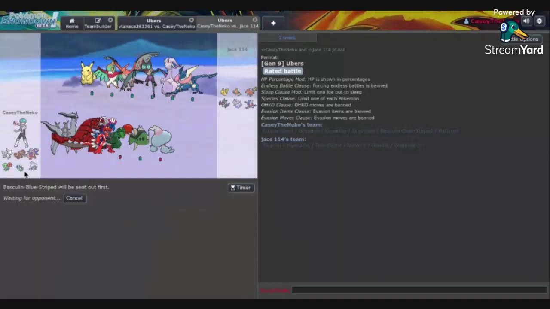Image resolution: width=550 pixels, height=309 pixels.
Task: Click the CaseyTheNeko's team heading in chat
Action: pyautogui.click(x=292, y=125)
